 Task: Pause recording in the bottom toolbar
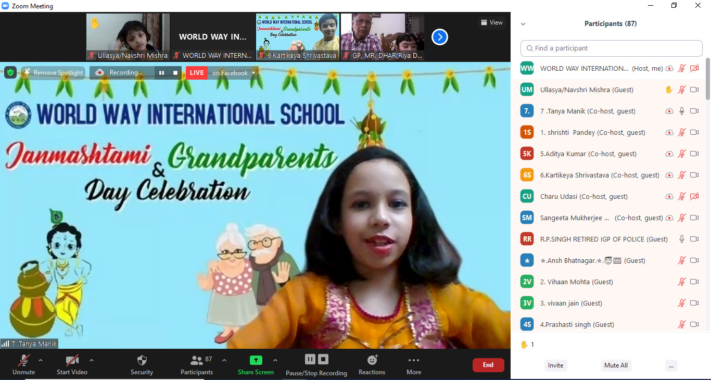tap(310, 359)
